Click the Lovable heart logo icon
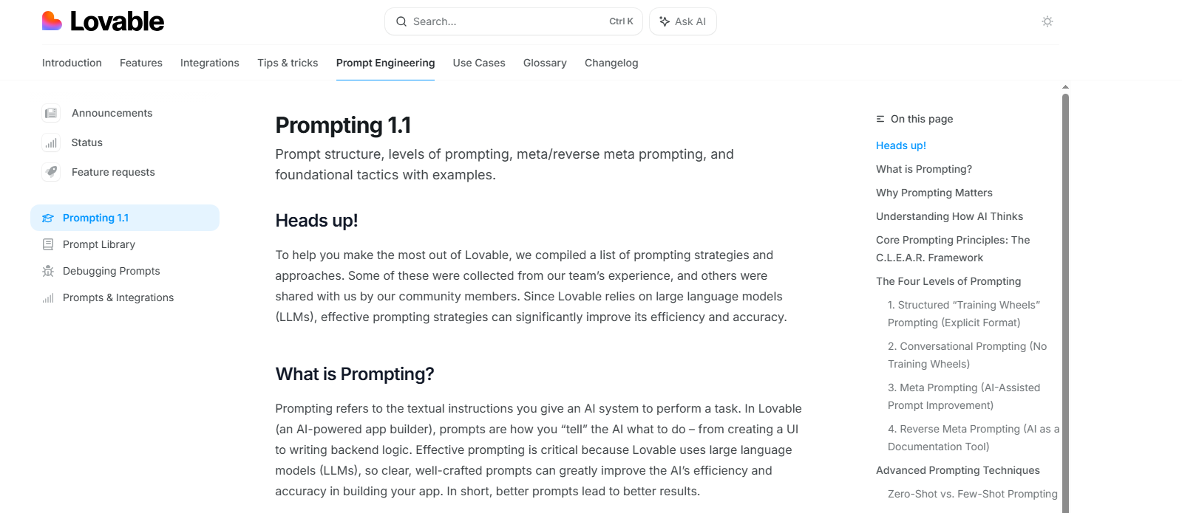1182x513 pixels. (x=52, y=21)
